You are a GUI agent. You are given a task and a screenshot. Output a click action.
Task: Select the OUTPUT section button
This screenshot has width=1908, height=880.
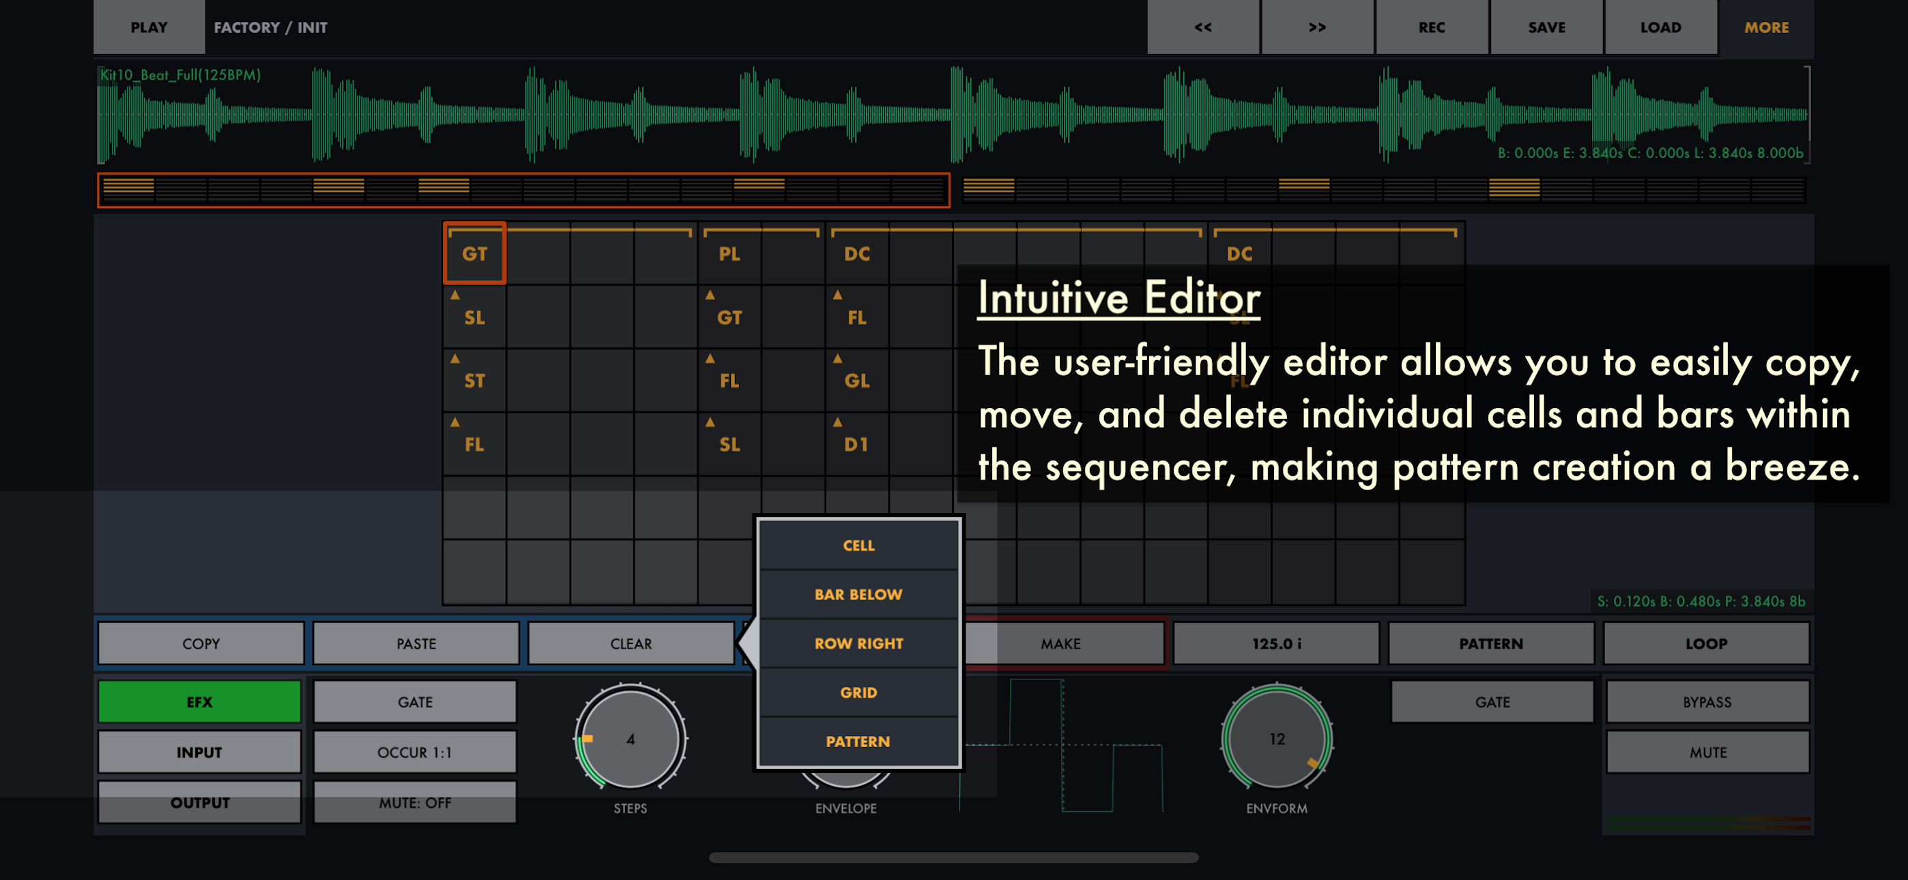tap(199, 802)
